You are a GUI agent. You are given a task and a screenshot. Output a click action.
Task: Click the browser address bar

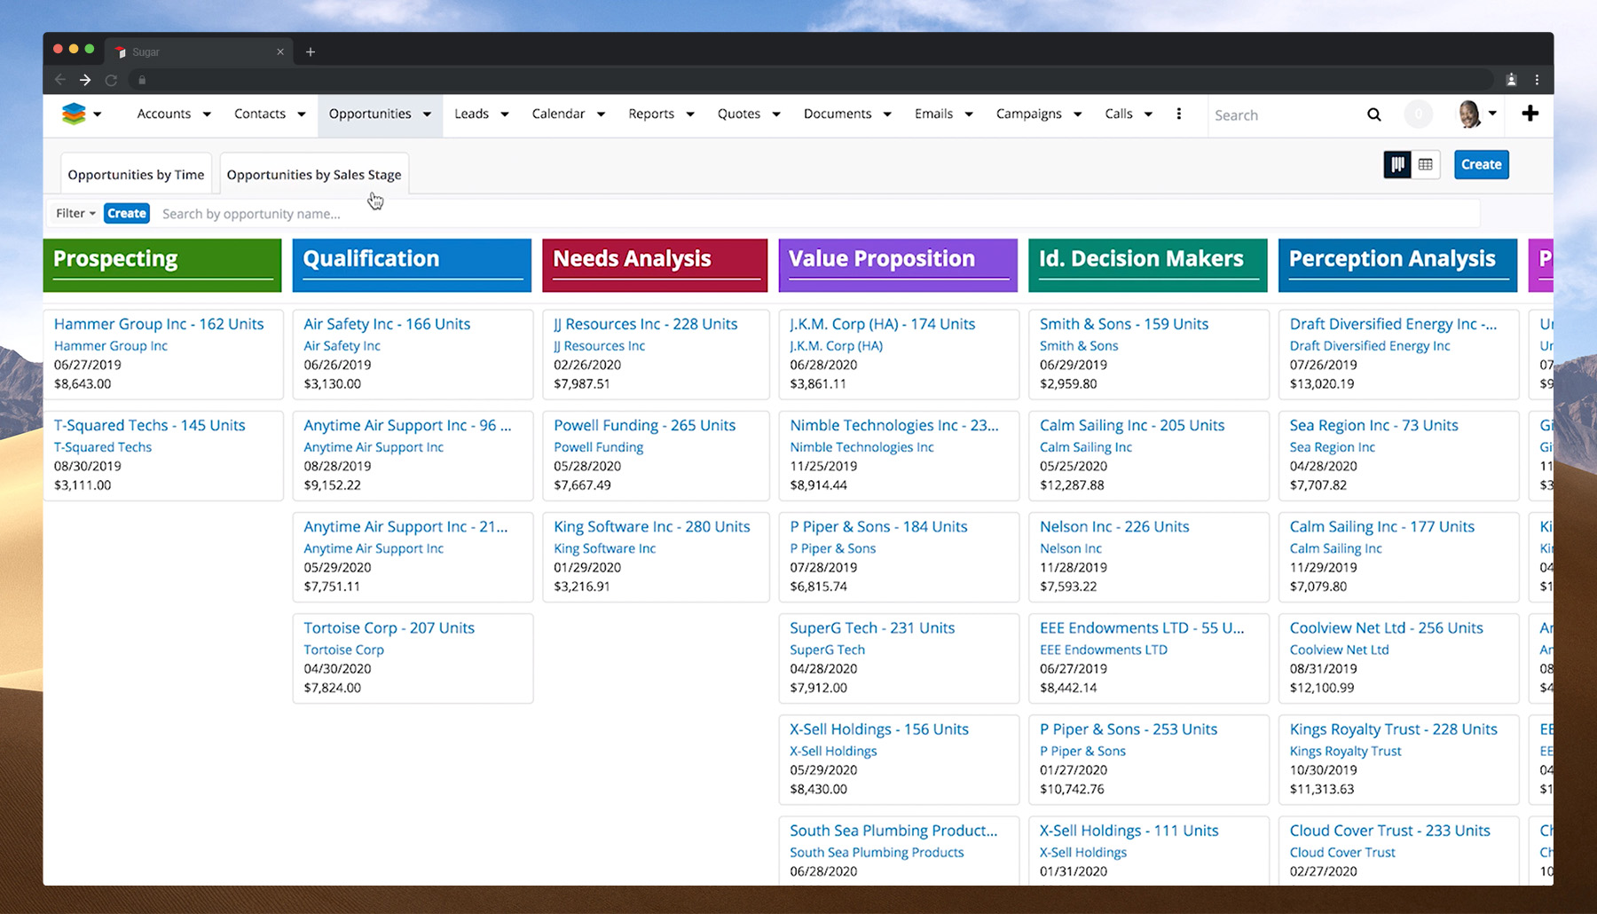(812, 80)
